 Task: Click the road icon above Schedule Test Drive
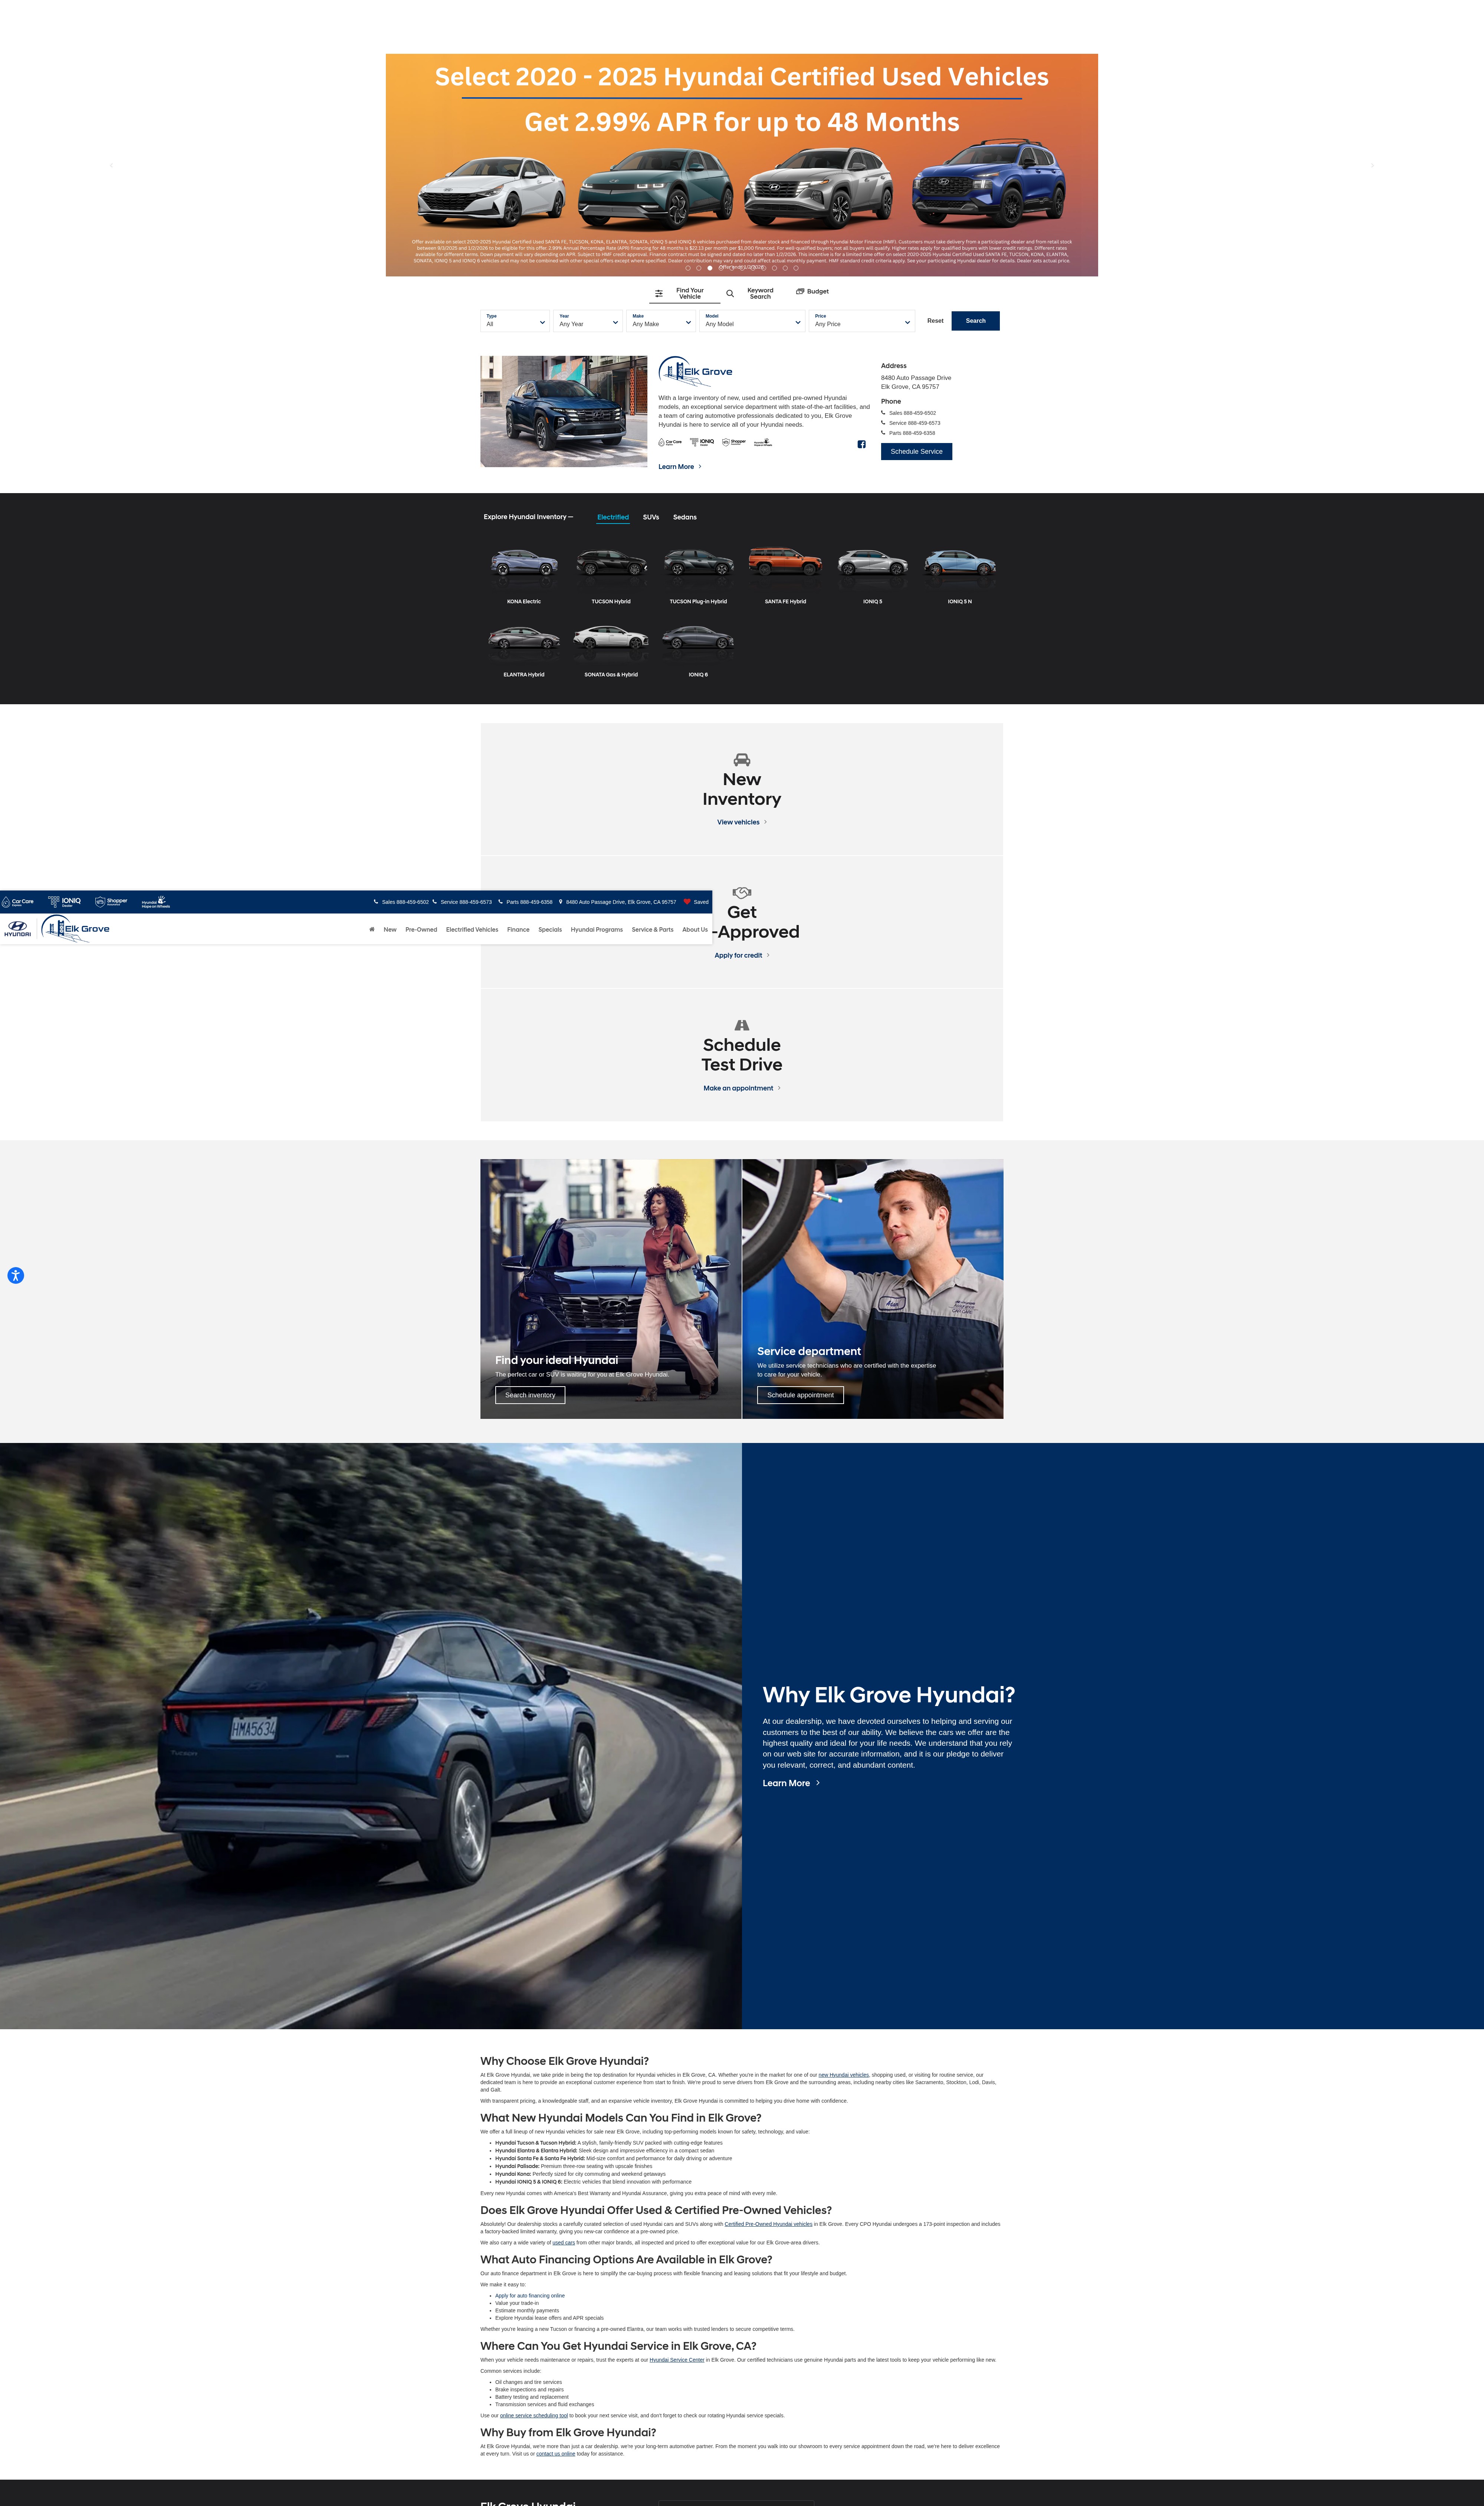[742, 1025]
